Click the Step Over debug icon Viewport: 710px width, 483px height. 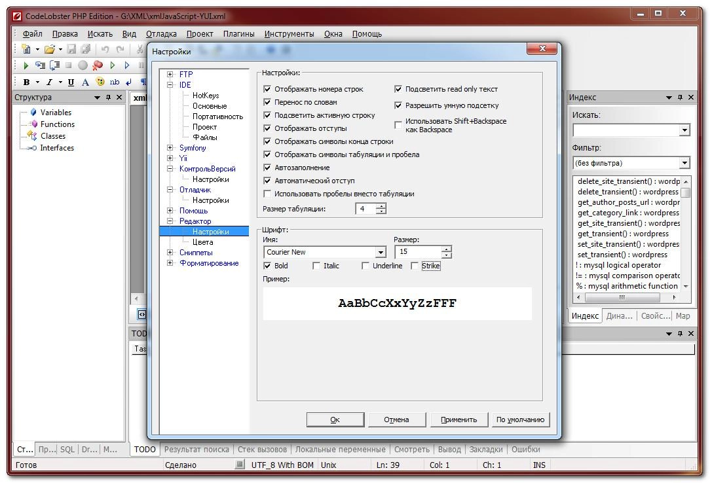click(x=55, y=65)
